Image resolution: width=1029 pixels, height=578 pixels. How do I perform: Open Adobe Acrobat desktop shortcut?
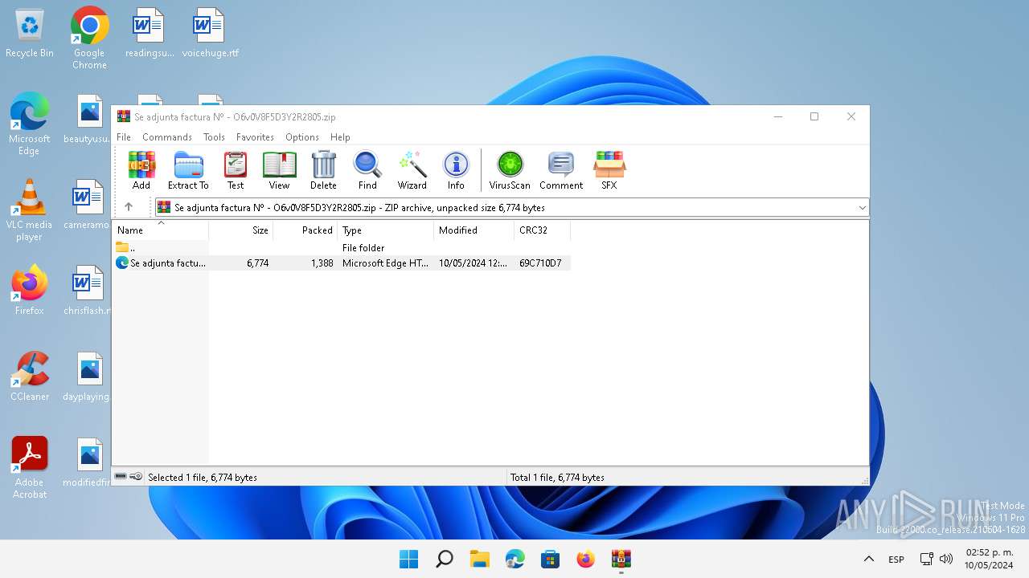click(30, 467)
